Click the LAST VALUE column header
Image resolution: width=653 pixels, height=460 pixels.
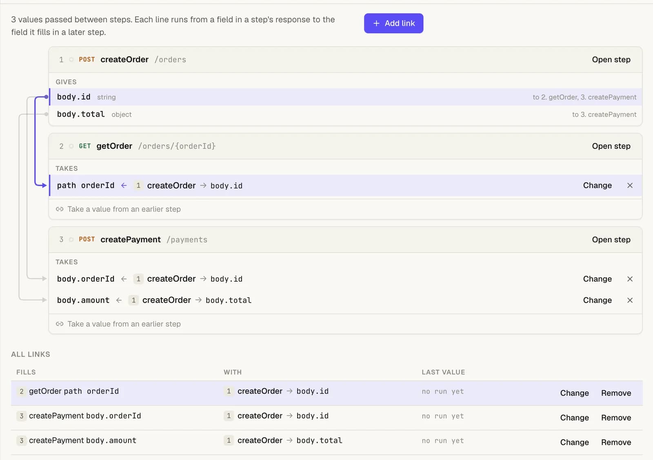tap(443, 372)
